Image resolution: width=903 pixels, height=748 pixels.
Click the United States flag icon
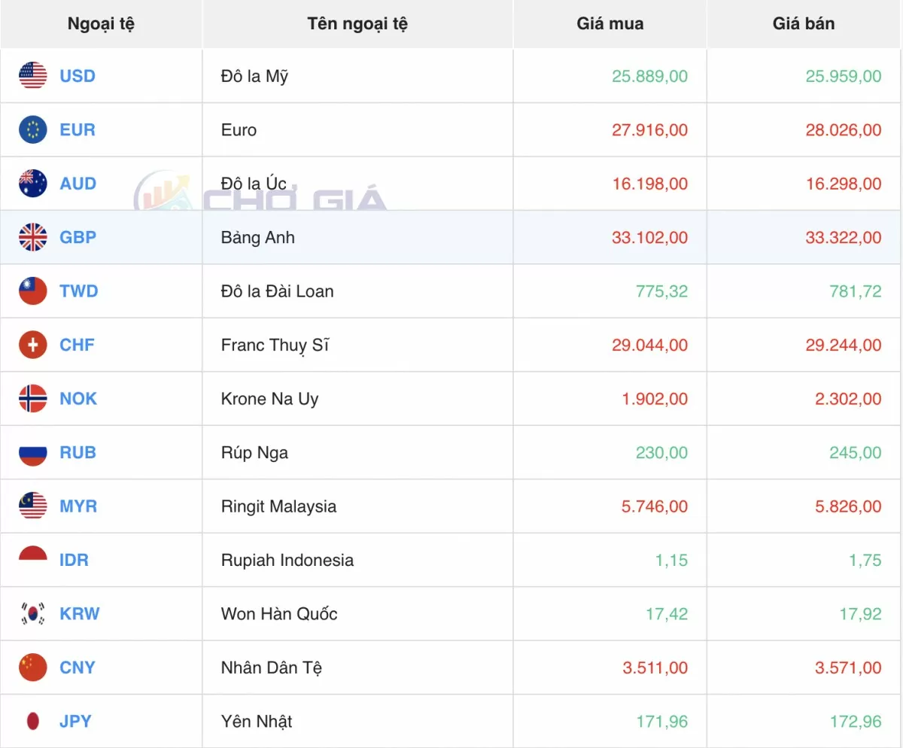tap(33, 76)
